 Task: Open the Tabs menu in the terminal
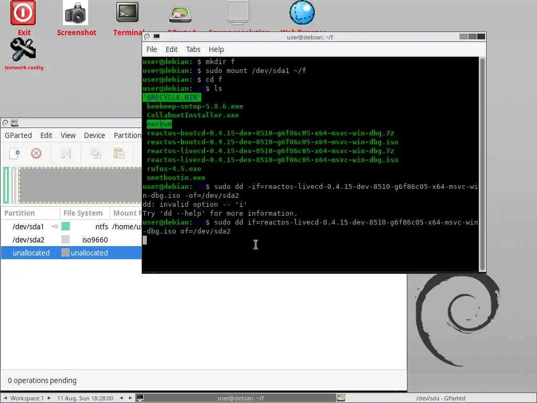(193, 49)
